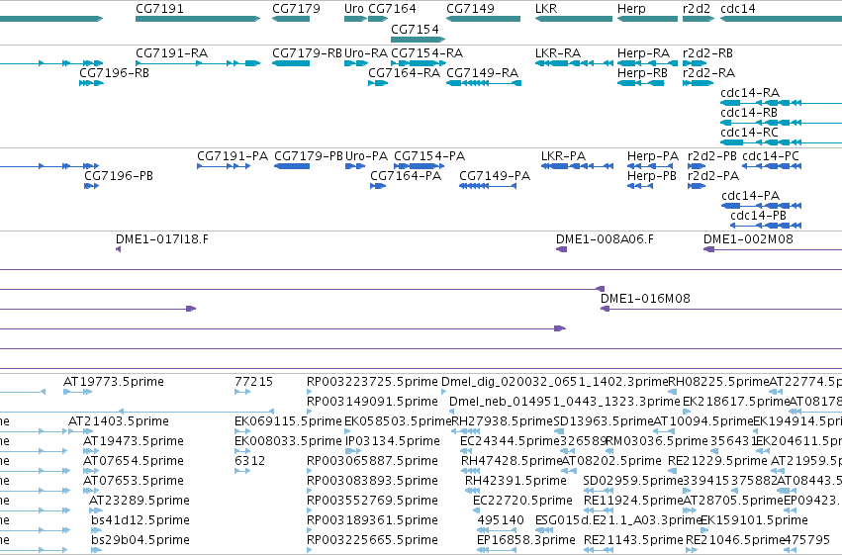Click the cdc14-RB transcript
The width and height of the screenshot is (842, 555).
coord(782,123)
